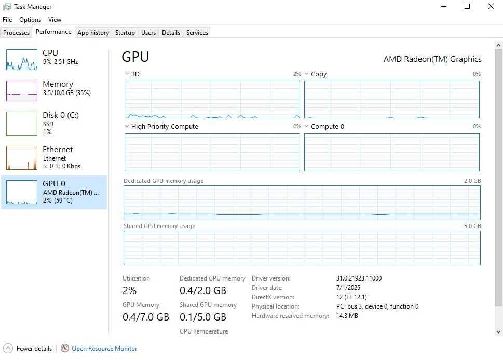The height and width of the screenshot is (360, 503).
Task: Click hardware reserved memory '14.3 MB'
Action: (x=347, y=316)
